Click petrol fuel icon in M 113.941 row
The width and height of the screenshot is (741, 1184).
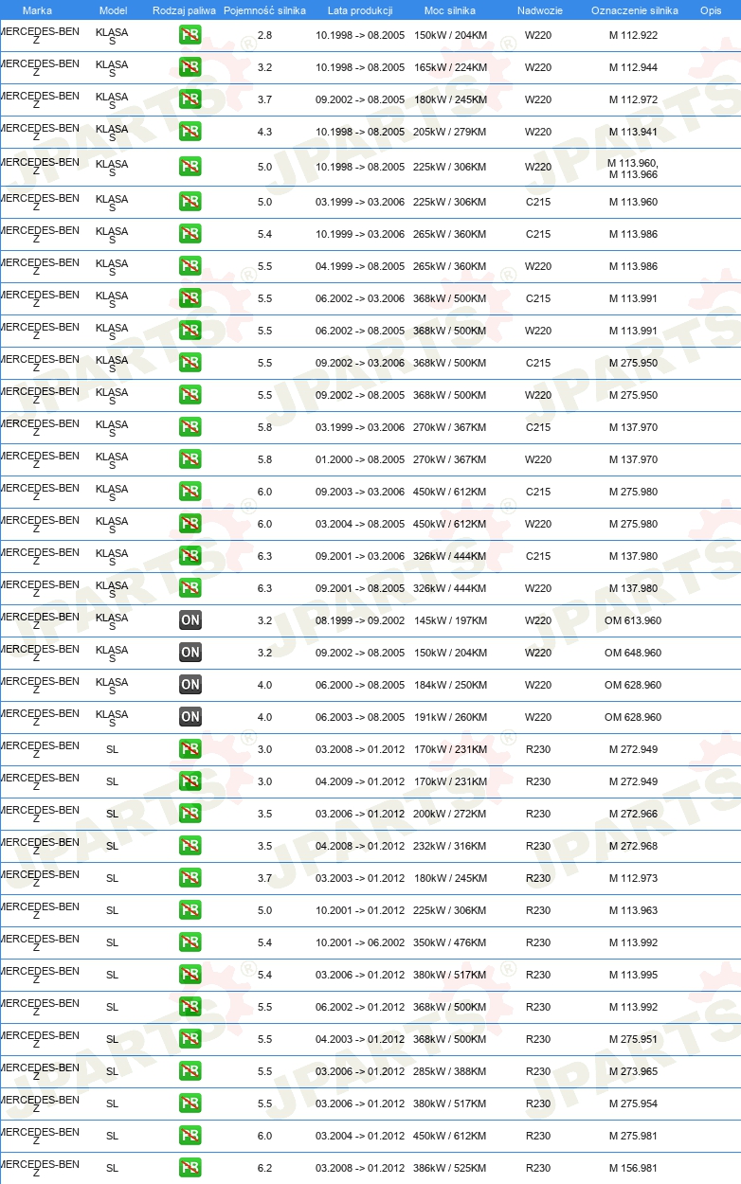coord(190,133)
